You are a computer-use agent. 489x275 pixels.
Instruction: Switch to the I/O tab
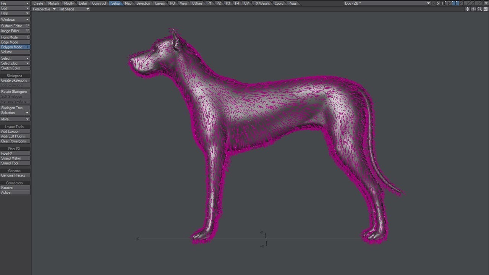point(172,3)
